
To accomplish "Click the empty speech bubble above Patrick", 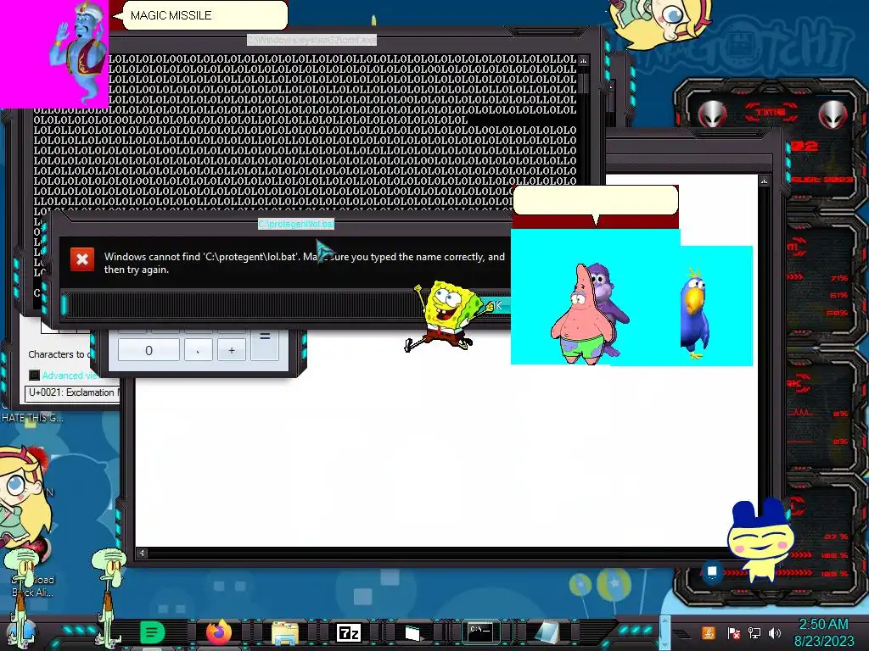I will click(596, 200).
